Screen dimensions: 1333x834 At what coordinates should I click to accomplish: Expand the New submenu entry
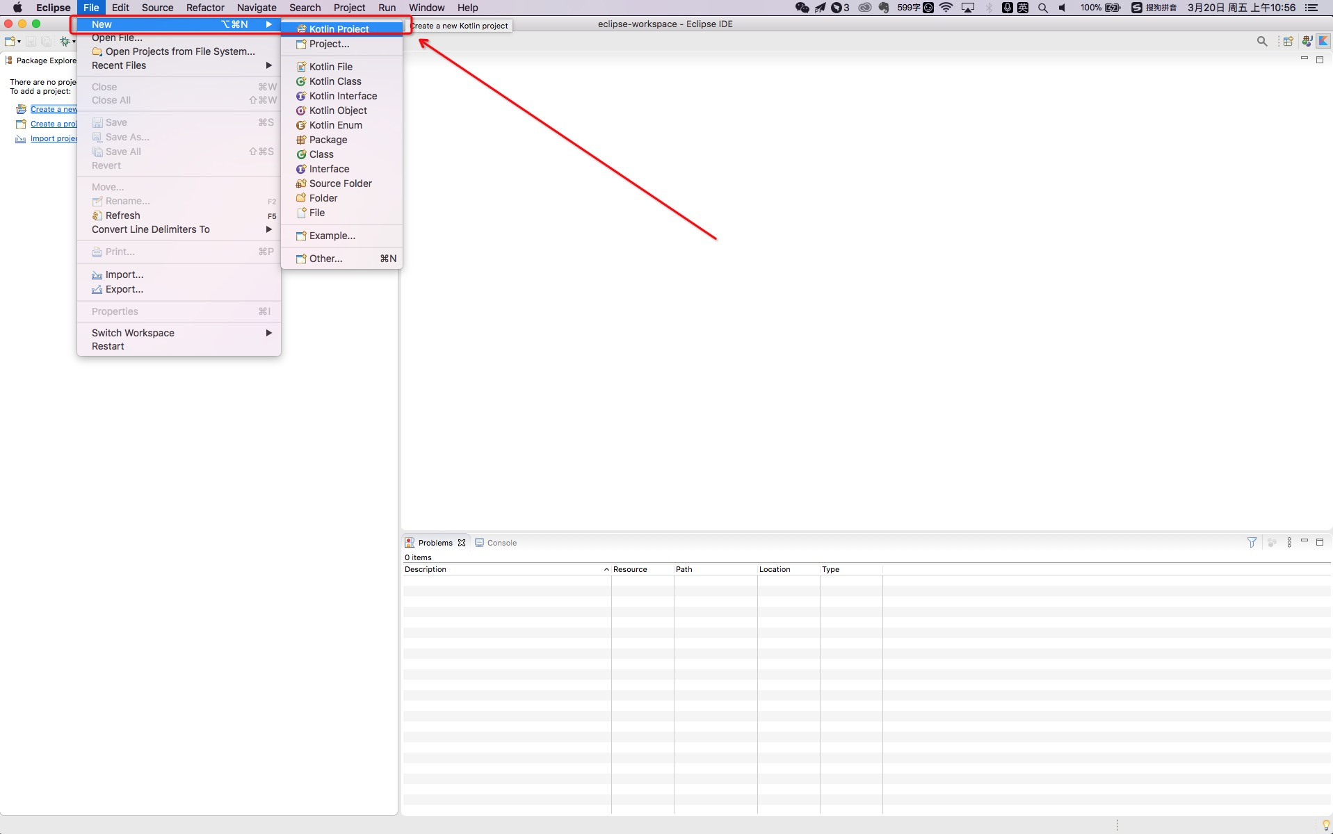tap(179, 24)
